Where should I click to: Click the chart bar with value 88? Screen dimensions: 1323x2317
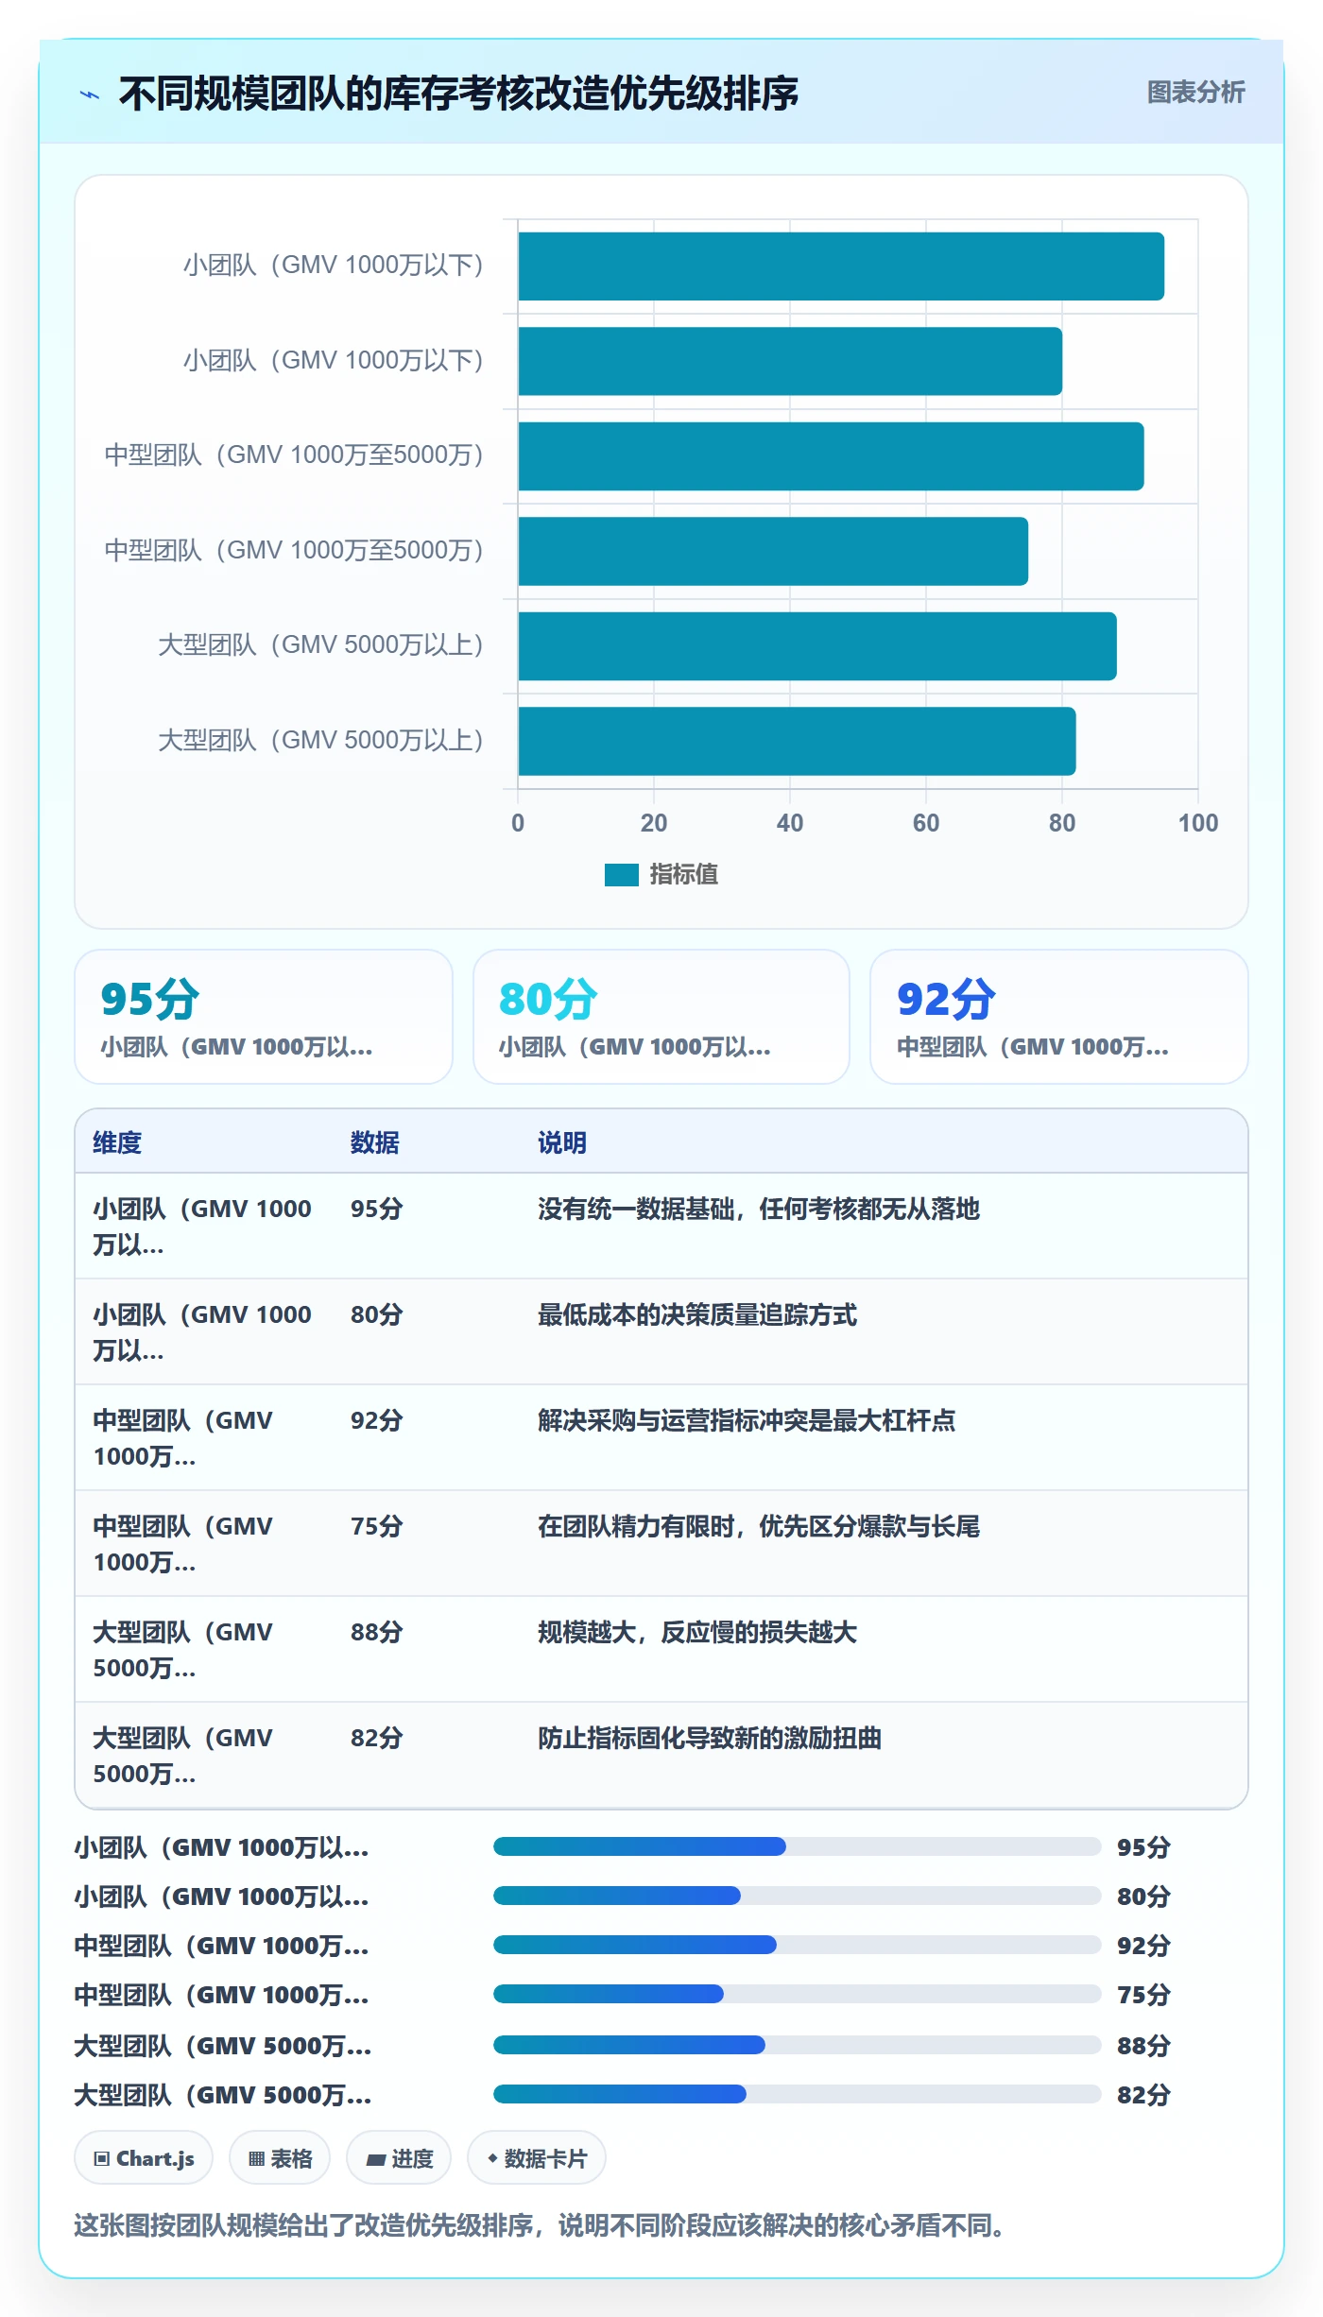pyautogui.click(x=817, y=646)
